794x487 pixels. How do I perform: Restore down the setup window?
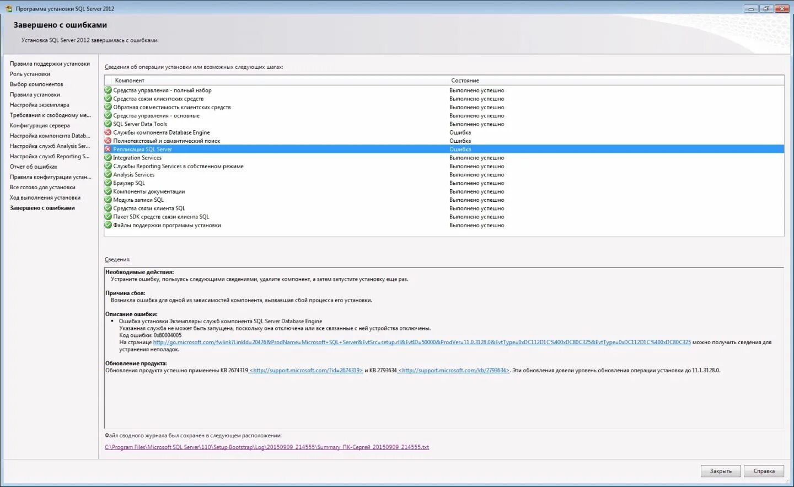click(x=766, y=9)
